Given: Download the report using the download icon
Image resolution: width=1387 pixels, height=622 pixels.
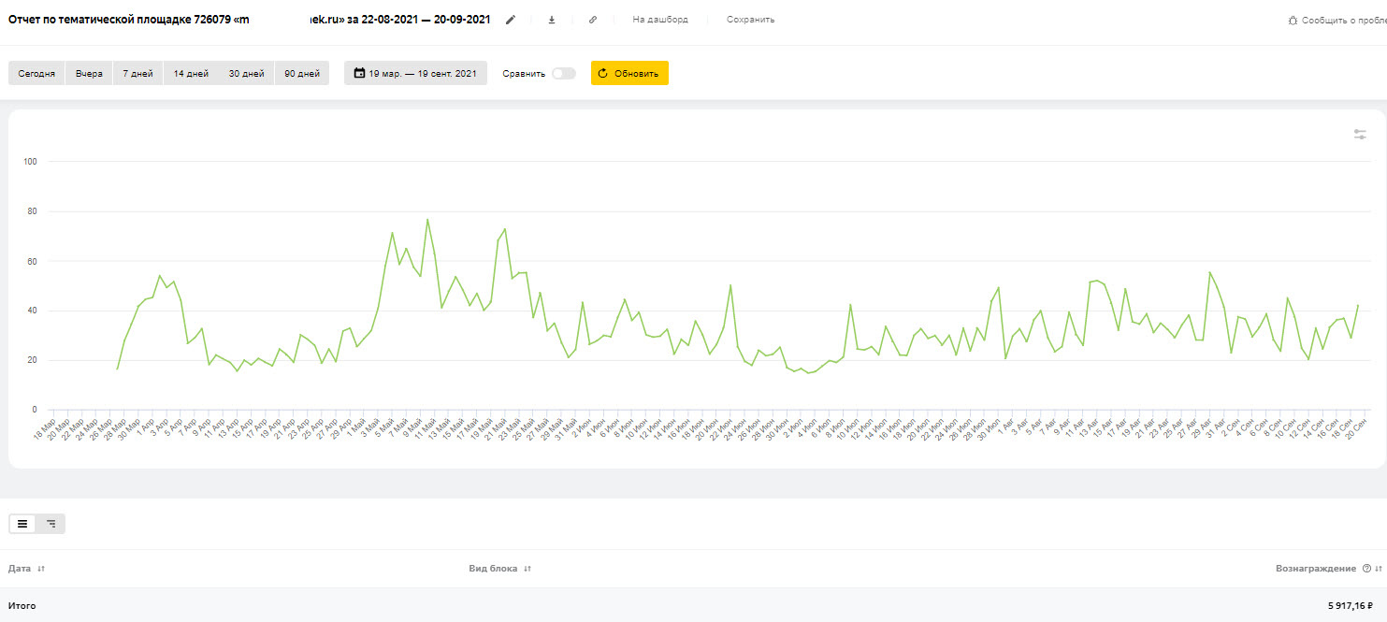Looking at the screenshot, I should click(551, 20).
